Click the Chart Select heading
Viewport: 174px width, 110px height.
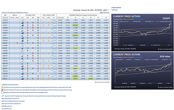(x=116, y=8)
